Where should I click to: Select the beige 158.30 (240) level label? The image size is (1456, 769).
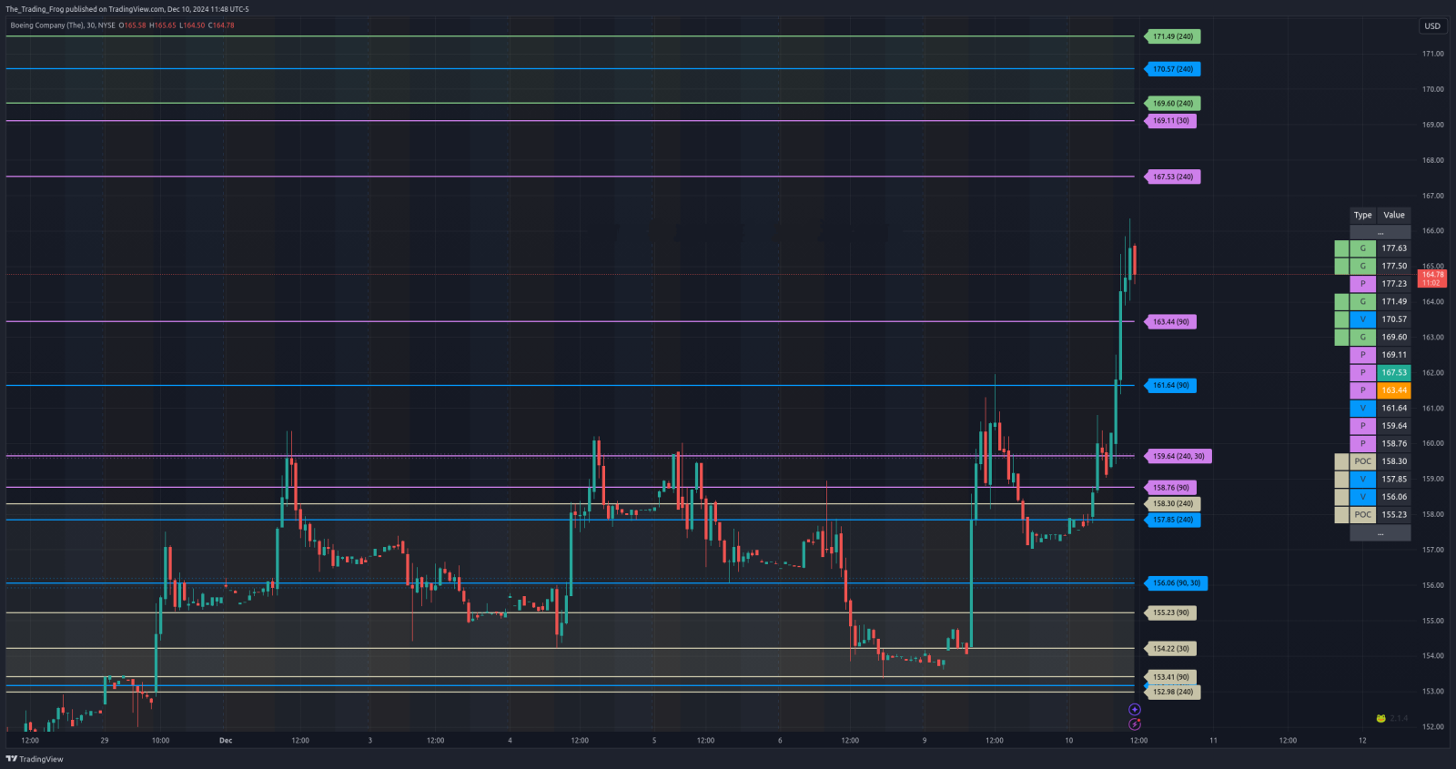[x=1172, y=504]
